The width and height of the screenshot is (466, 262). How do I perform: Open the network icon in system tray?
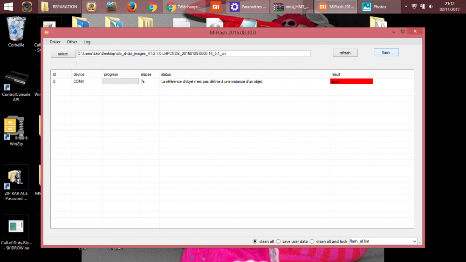423,7
